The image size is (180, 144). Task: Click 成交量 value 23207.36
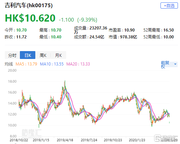coord(98,28)
